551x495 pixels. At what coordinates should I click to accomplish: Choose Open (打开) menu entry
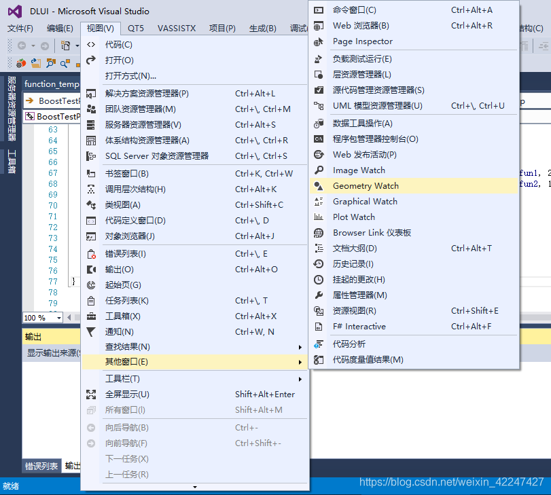click(x=196, y=60)
